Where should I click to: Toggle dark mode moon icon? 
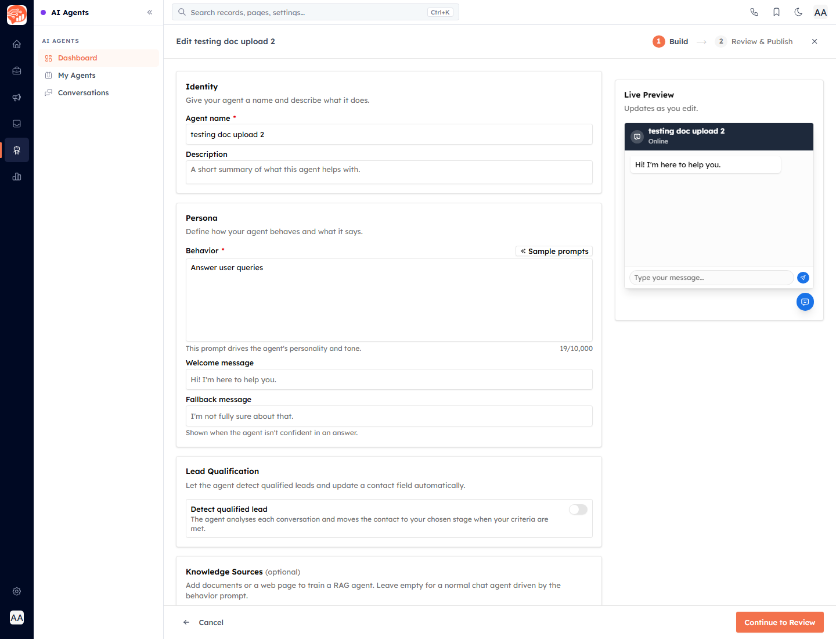point(798,12)
